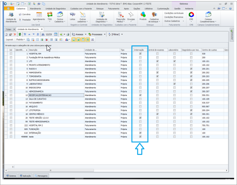Open Cirurgias ribbon icon
The height and width of the screenshot is (185, 237).
[131, 17]
